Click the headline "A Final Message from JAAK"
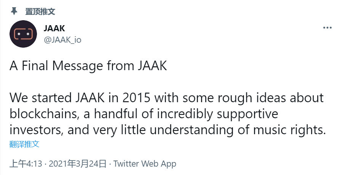341x175 pixels. [x=88, y=66]
